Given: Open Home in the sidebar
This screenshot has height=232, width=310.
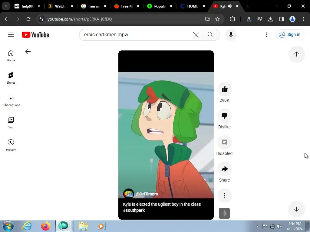Looking at the screenshot, I should tap(11, 56).
